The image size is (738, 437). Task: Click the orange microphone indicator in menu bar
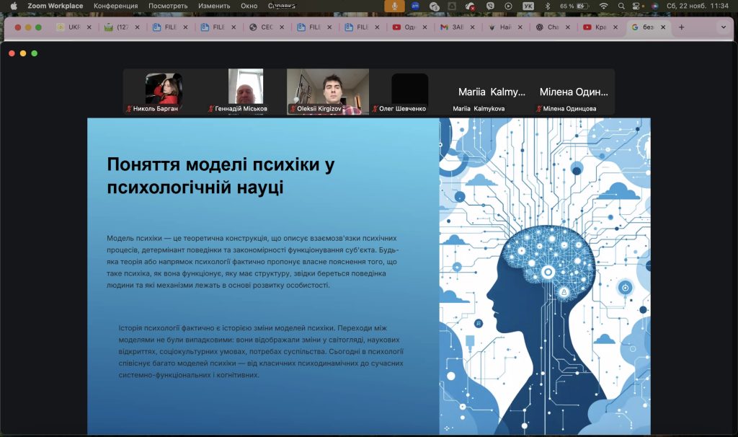point(394,6)
